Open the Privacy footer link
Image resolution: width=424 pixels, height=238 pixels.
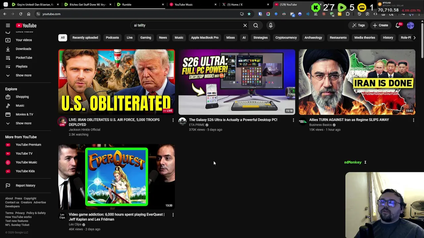point(20,213)
